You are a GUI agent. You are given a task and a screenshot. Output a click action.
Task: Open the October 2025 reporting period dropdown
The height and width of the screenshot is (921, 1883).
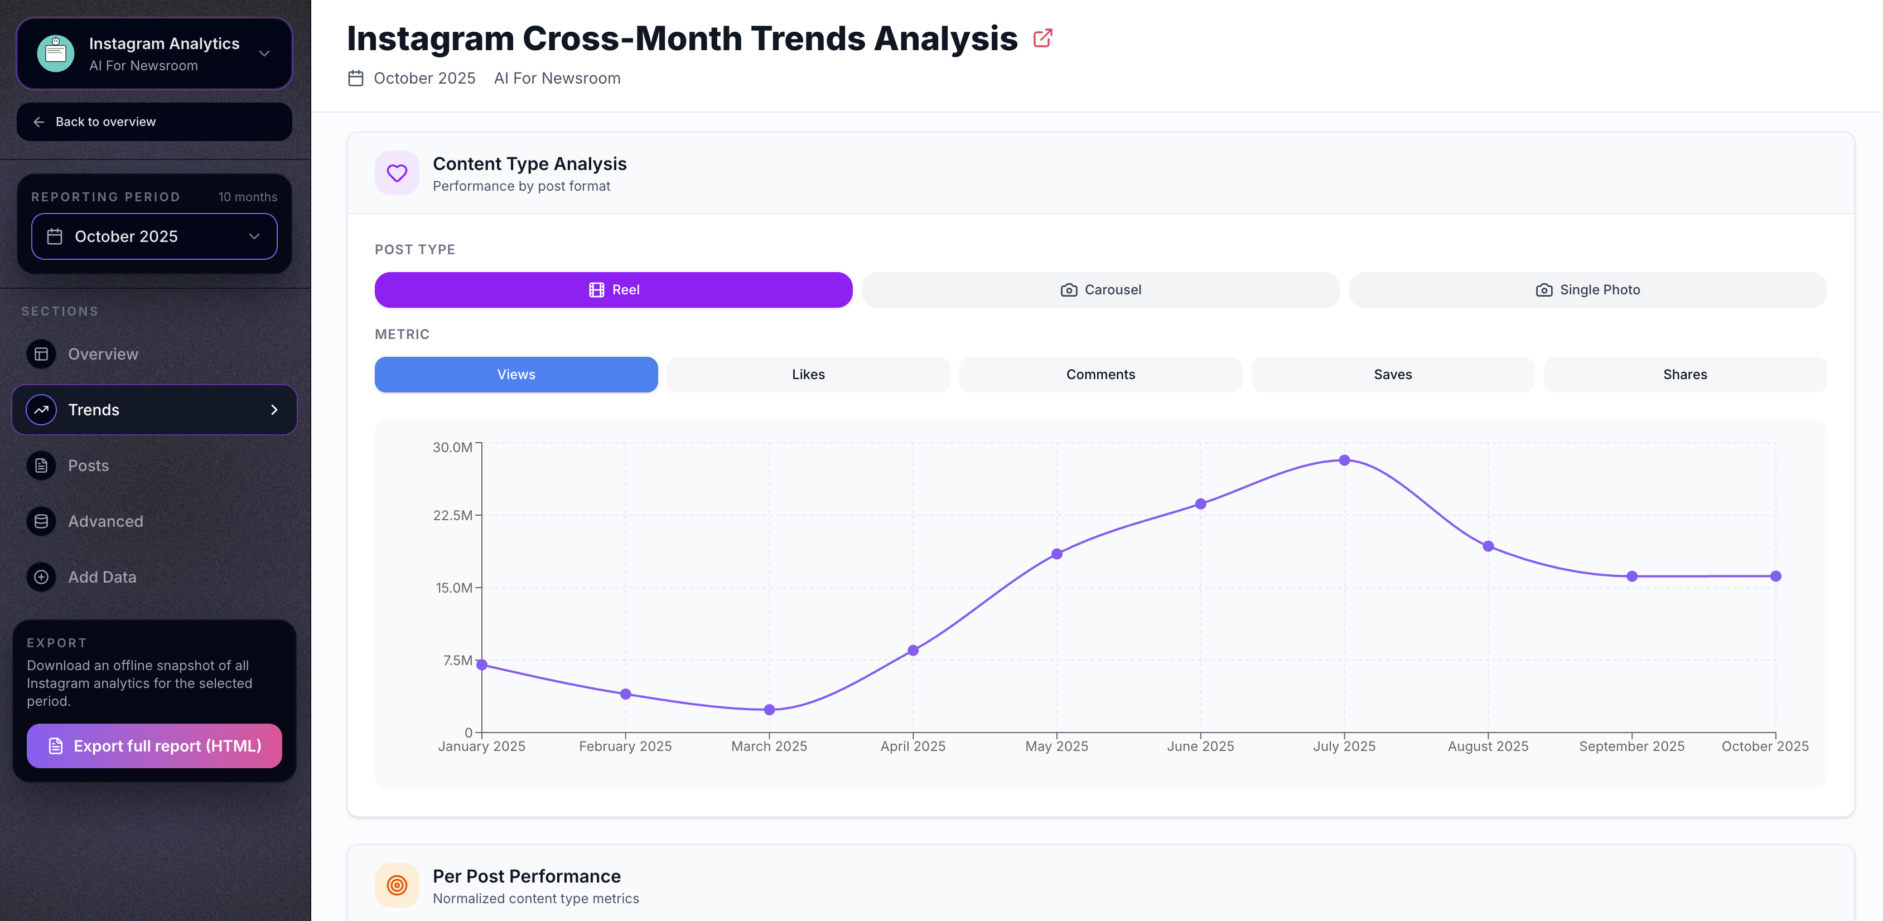[x=154, y=236]
